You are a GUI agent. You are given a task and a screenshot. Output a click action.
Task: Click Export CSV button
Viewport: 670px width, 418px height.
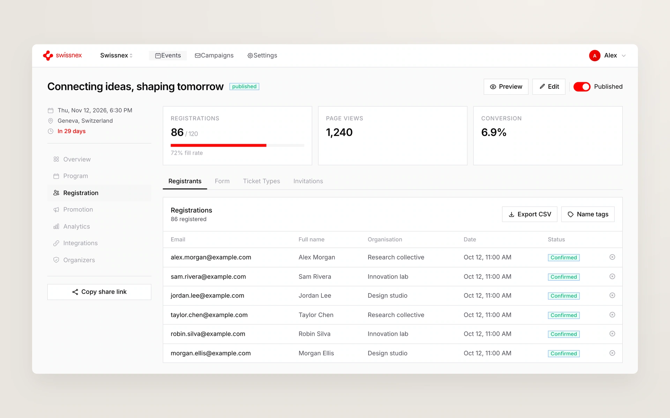(530, 214)
